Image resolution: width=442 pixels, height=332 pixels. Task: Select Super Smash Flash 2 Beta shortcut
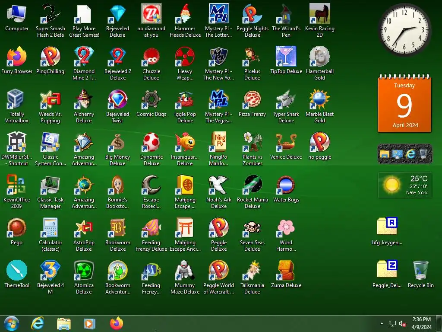(x=50, y=13)
